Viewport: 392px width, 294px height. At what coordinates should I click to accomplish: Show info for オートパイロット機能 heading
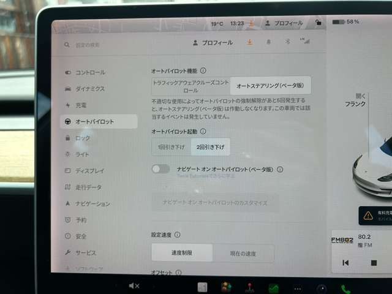pyautogui.click(x=203, y=70)
